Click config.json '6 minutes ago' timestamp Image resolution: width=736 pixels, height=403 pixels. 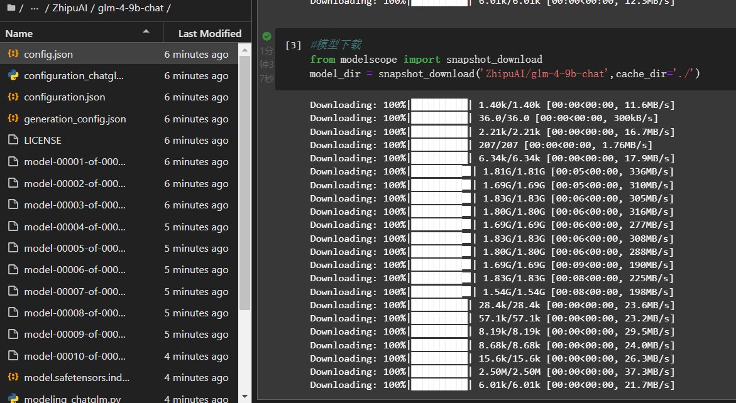coord(196,55)
